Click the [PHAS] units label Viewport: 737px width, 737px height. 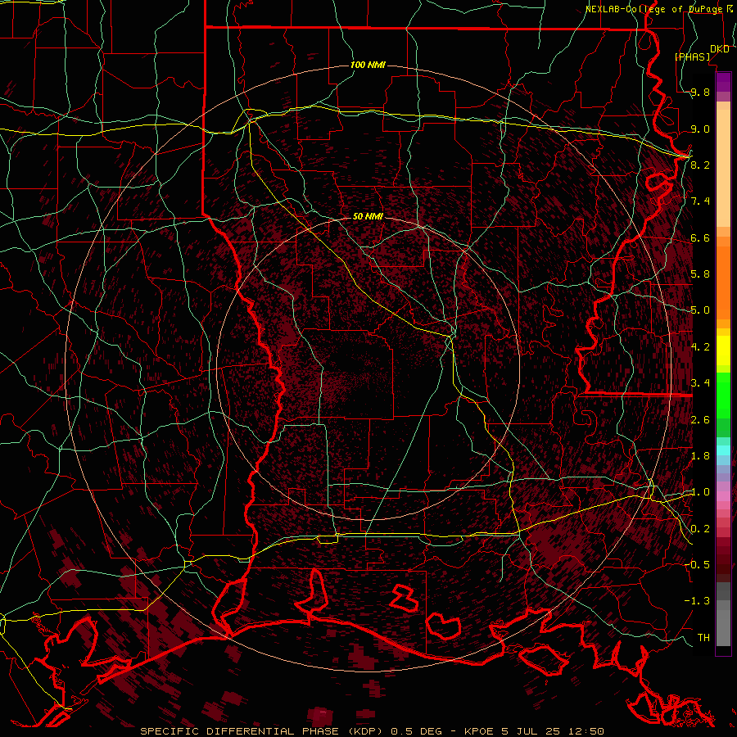click(x=693, y=57)
